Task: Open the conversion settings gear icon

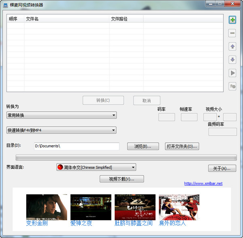Action: point(232,86)
